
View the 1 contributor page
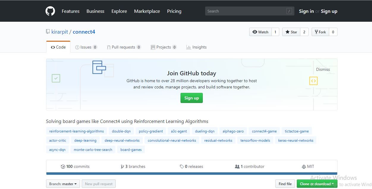click(249, 167)
